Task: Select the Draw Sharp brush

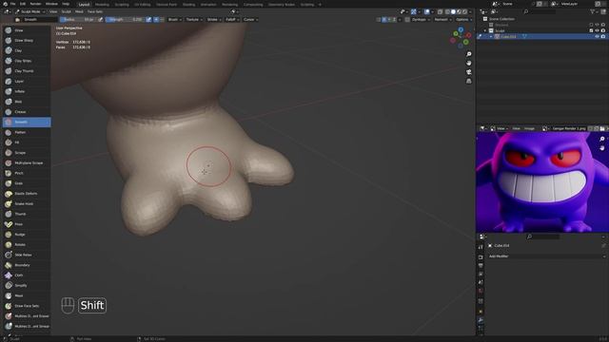Action: (x=27, y=40)
